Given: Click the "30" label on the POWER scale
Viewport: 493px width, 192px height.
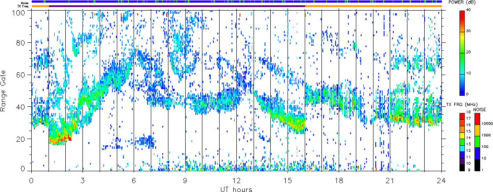Looking at the screenshot, I should click(x=469, y=32).
